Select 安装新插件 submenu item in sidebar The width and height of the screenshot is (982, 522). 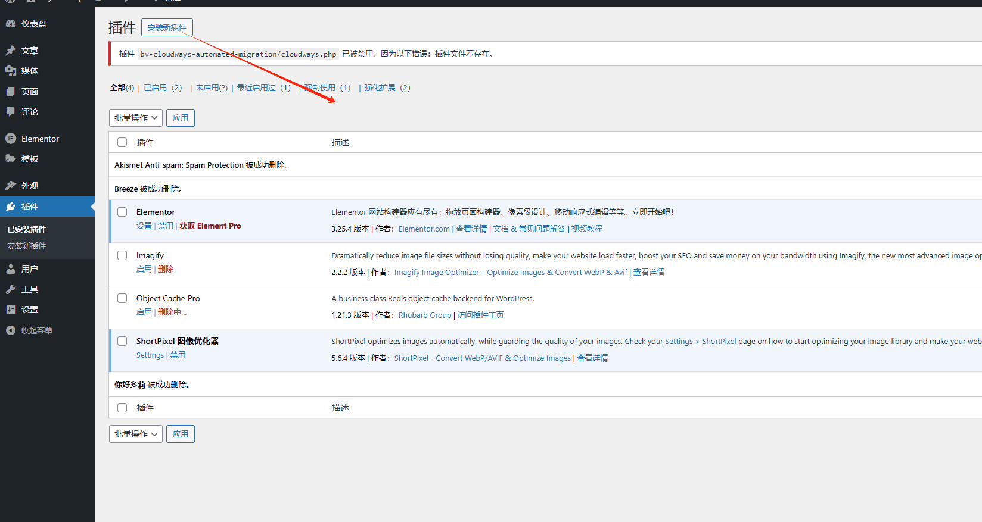tap(26, 246)
